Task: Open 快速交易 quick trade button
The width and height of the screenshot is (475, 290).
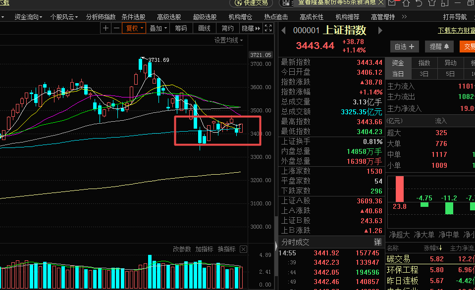Action: 251,3
